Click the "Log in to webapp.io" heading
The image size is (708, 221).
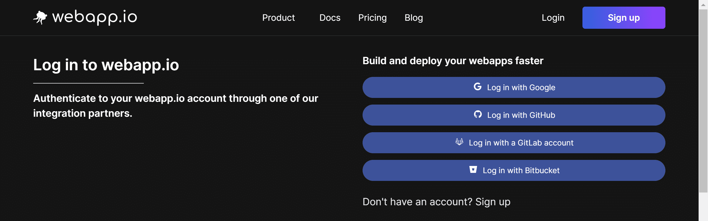point(106,65)
